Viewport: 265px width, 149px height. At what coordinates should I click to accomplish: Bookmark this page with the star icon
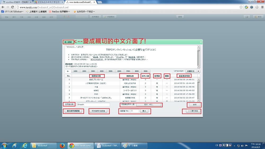click(x=241, y=7)
